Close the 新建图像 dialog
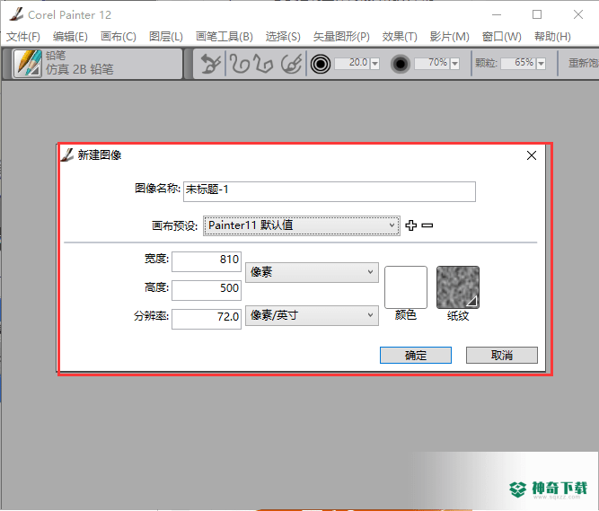Image resolution: width=599 pixels, height=511 pixels. (x=532, y=155)
